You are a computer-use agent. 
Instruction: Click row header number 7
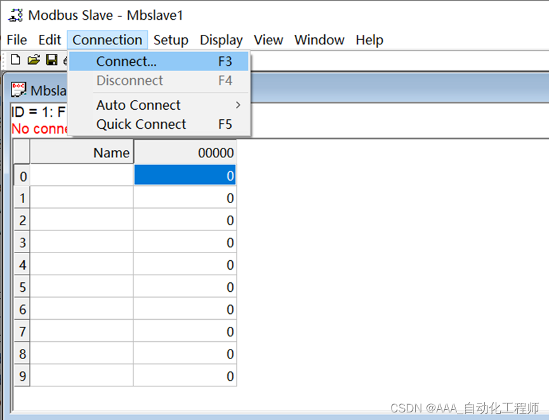[x=22, y=331]
